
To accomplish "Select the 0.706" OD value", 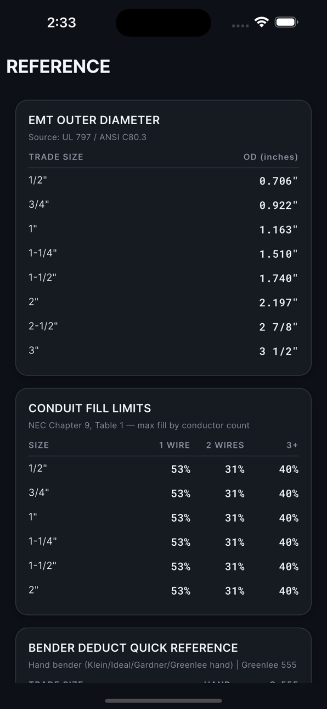I will tap(279, 181).
